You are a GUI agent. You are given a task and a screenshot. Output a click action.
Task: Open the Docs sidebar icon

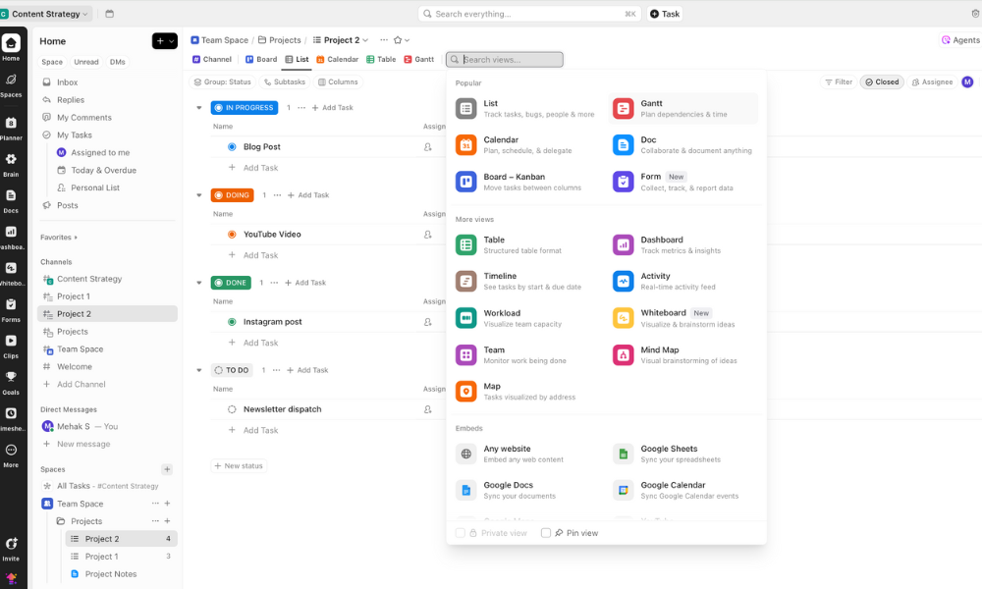(x=11, y=195)
